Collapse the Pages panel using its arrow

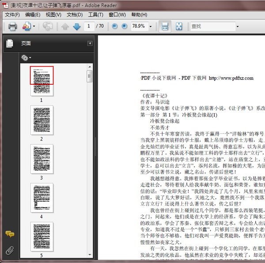pos(90,43)
